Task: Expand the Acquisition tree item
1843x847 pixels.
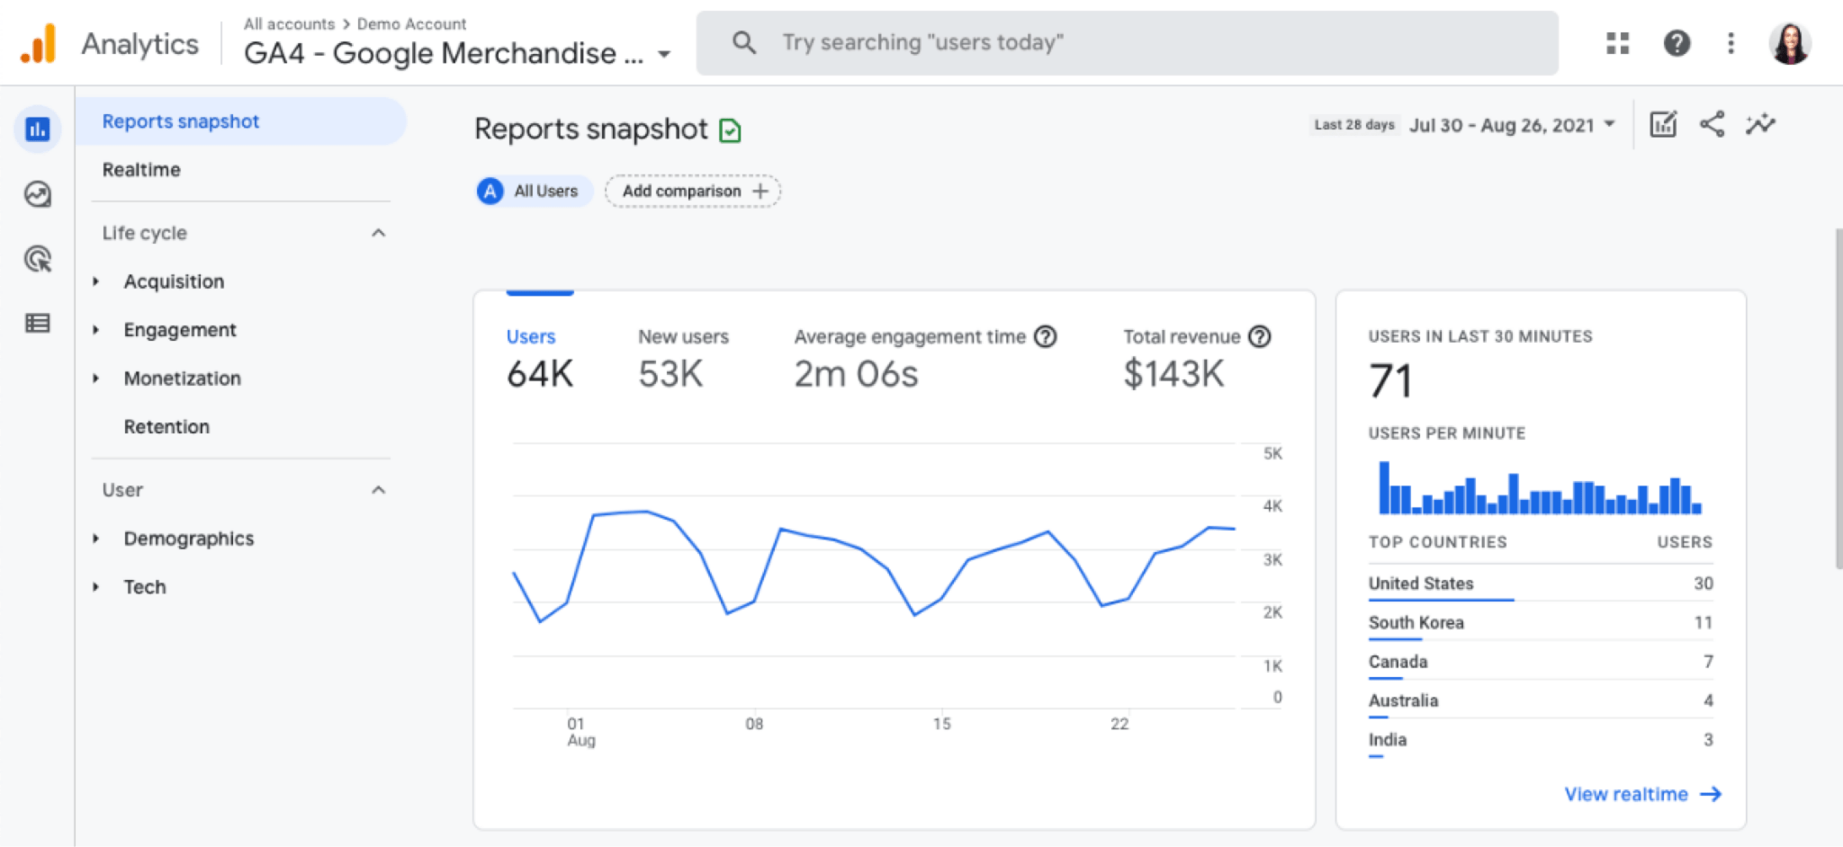Action: point(96,282)
